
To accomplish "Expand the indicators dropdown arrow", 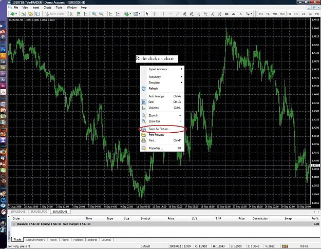I will coord(130,14).
